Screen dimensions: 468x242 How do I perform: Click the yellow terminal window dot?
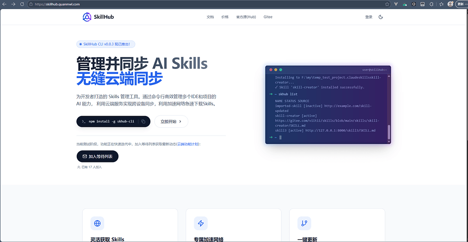pyautogui.click(x=276, y=70)
